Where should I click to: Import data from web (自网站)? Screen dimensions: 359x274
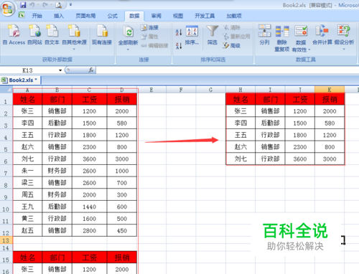coord(34,34)
